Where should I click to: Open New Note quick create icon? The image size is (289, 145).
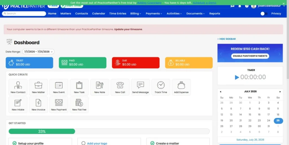pos(100,87)
